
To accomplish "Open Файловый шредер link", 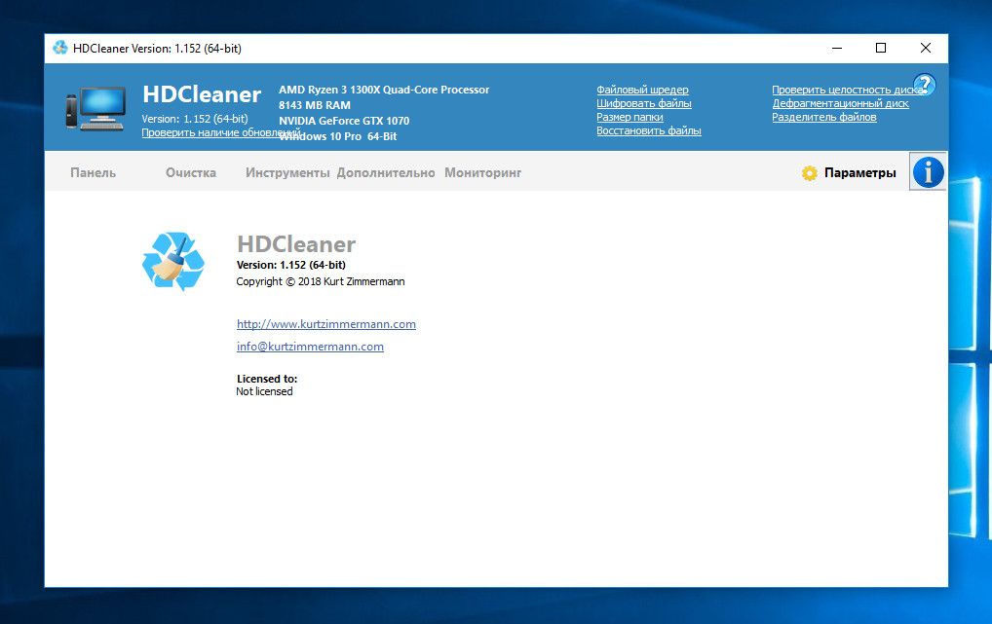I will pyautogui.click(x=642, y=90).
